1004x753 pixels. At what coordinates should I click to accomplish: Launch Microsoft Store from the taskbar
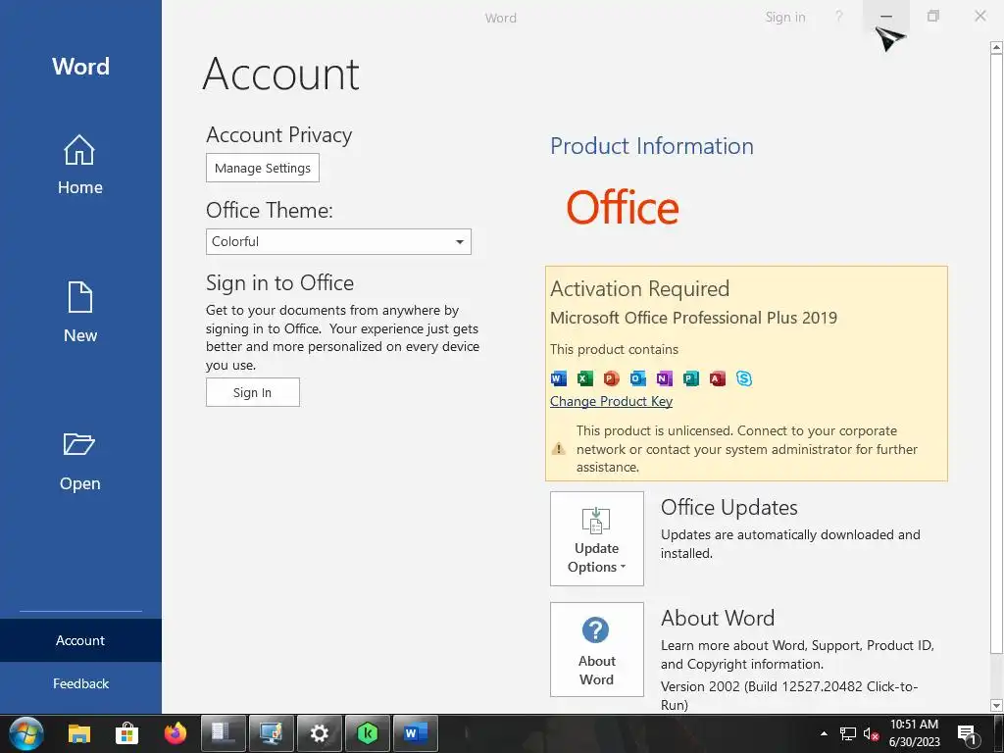coord(126,733)
